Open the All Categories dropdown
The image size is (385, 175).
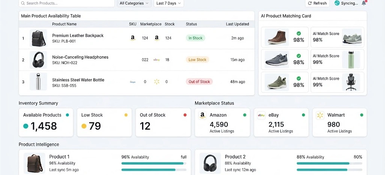(134, 3)
